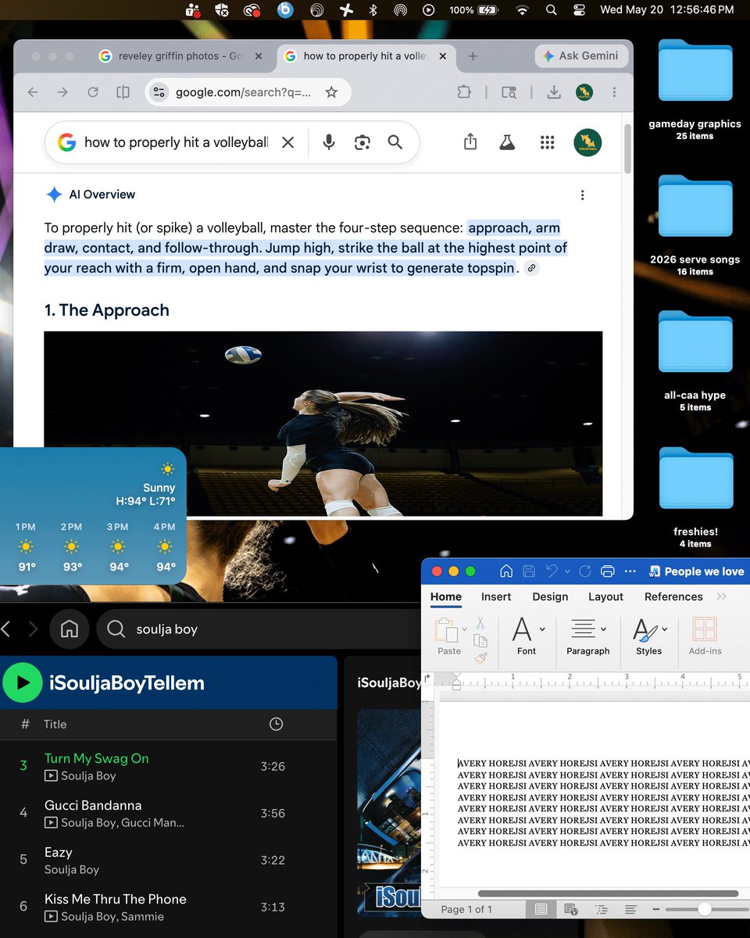Switch to Outline view in Word status bar
Viewport: 750px width, 938px height.
tap(601, 909)
